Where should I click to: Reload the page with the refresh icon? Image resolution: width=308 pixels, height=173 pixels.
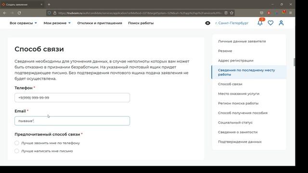pyautogui.click(x=19, y=13)
